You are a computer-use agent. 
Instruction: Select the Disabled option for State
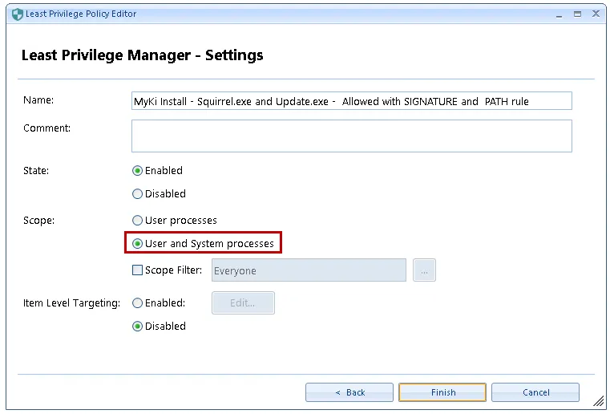pyautogui.click(x=138, y=194)
